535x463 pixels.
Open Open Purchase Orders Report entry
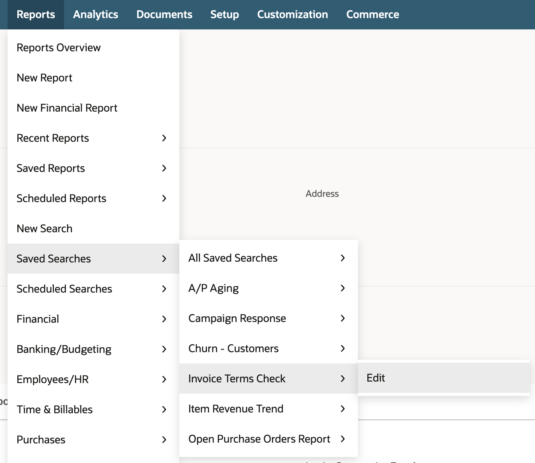(269, 439)
